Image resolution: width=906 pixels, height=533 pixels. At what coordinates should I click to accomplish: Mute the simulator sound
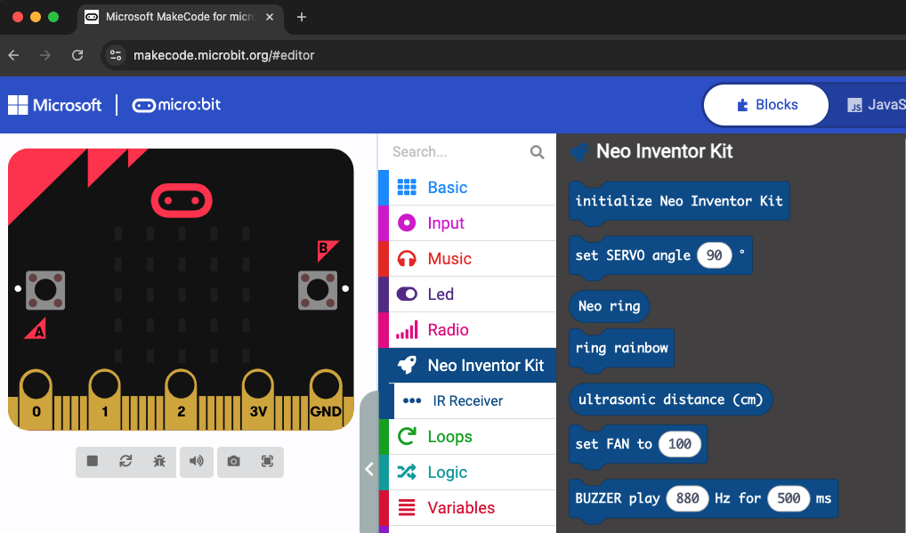[x=196, y=462]
